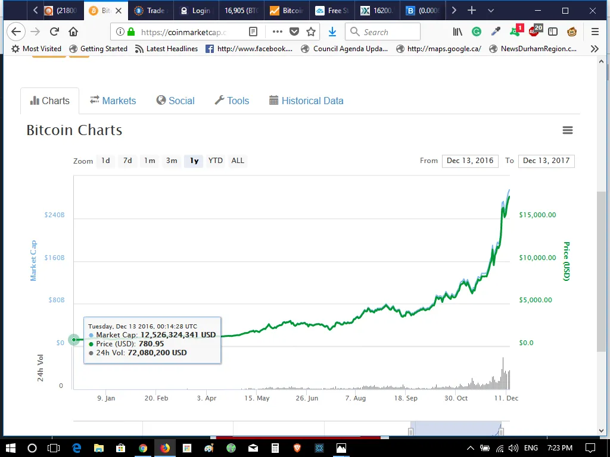Open the green extension with badge 1
Screen dimensions: 610x457
point(516,31)
